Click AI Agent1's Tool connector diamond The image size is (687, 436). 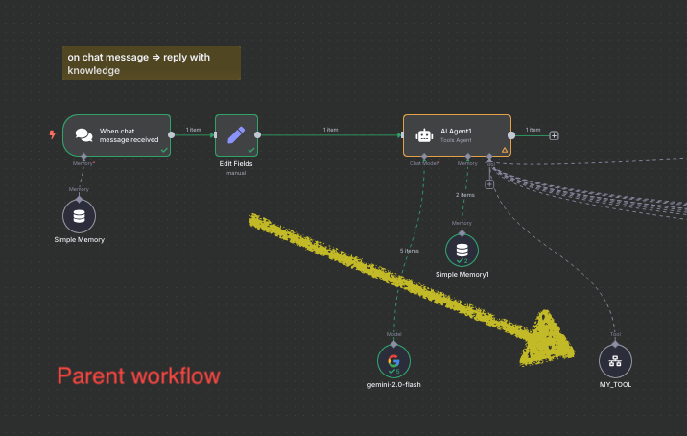[489, 157]
